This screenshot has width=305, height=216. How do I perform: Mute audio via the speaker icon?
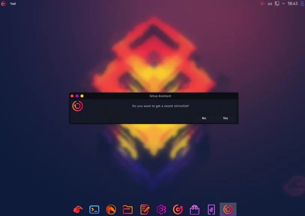(x=263, y=4)
